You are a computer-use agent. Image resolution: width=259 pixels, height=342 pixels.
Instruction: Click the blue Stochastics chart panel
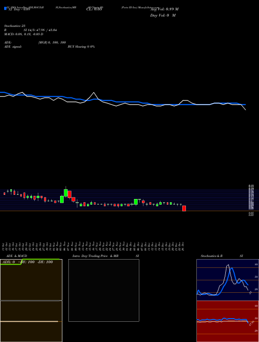pos(227,280)
